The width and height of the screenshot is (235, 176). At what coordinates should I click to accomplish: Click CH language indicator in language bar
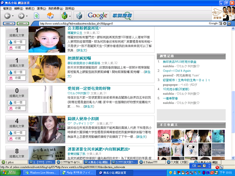pyautogui.click(x=194, y=166)
